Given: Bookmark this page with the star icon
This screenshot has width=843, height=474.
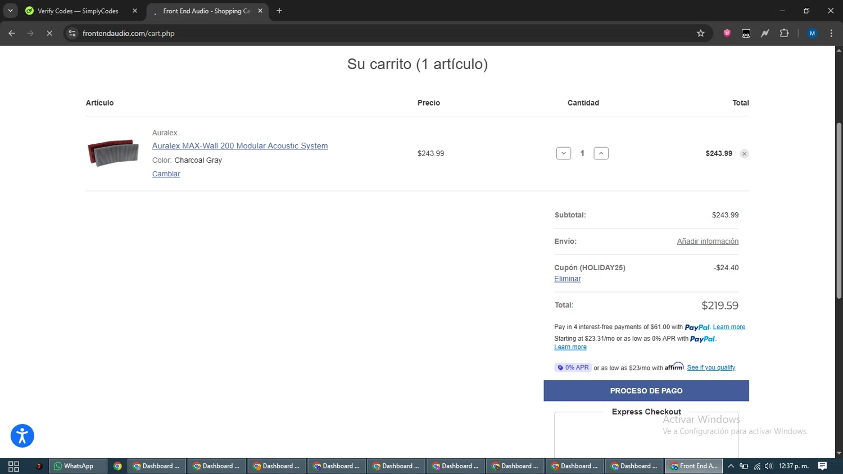Looking at the screenshot, I should 700,33.
